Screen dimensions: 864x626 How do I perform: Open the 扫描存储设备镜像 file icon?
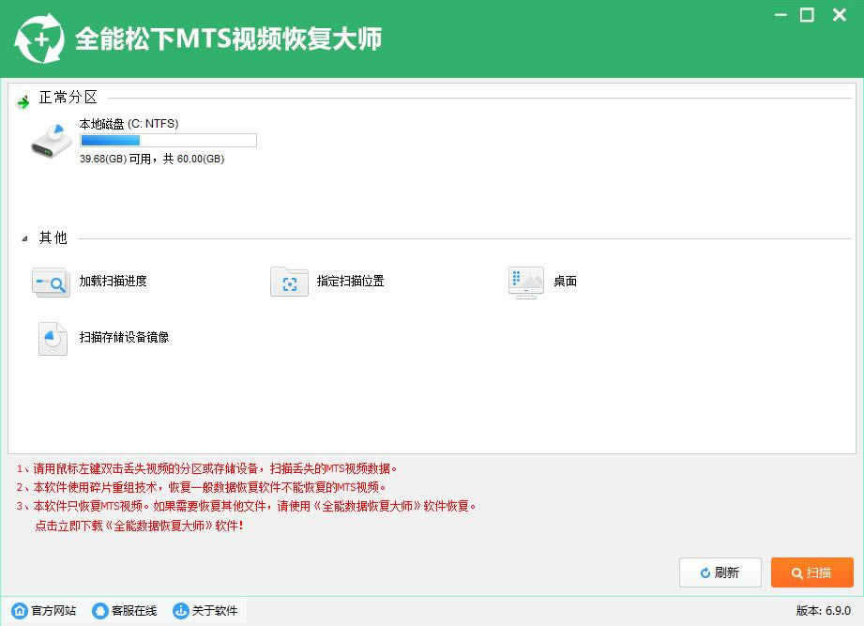pos(53,338)
